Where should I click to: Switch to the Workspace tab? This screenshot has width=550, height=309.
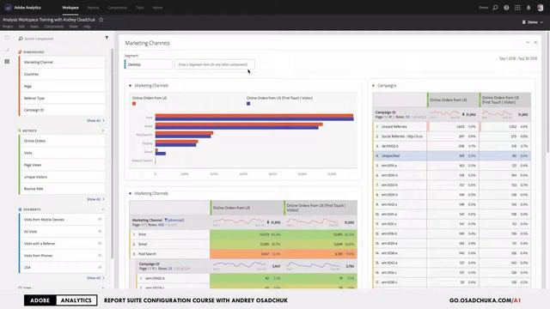tap(70, 8)
